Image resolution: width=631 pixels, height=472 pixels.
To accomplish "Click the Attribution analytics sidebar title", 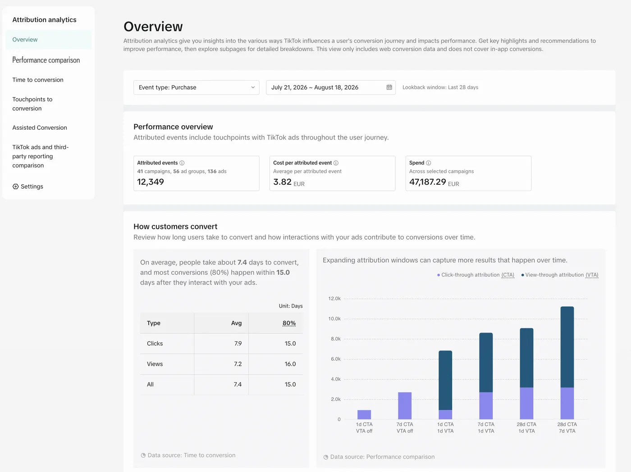I will (44, 20).
